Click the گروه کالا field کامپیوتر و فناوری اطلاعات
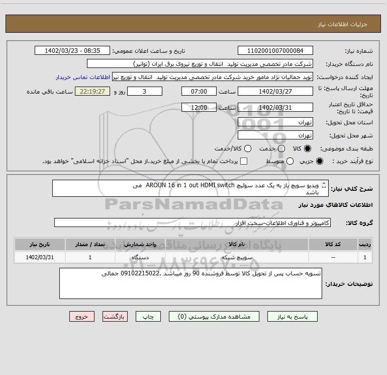387x375 pixels. click(192, 222)
